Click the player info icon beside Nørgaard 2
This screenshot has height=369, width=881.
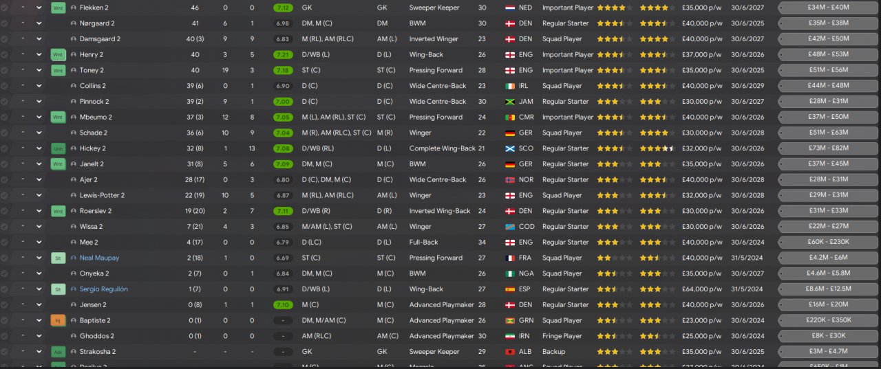pos(74,23)
